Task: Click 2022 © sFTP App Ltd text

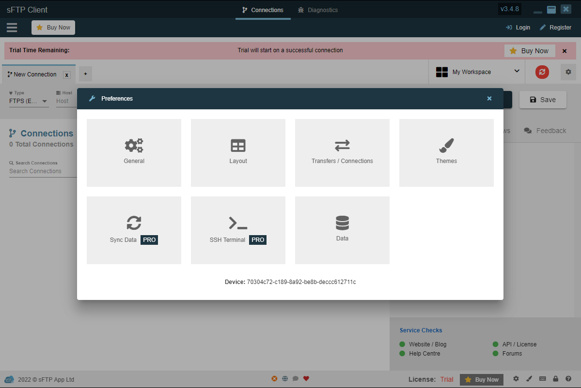Action: pyautogui.click(x=46, y=379)
